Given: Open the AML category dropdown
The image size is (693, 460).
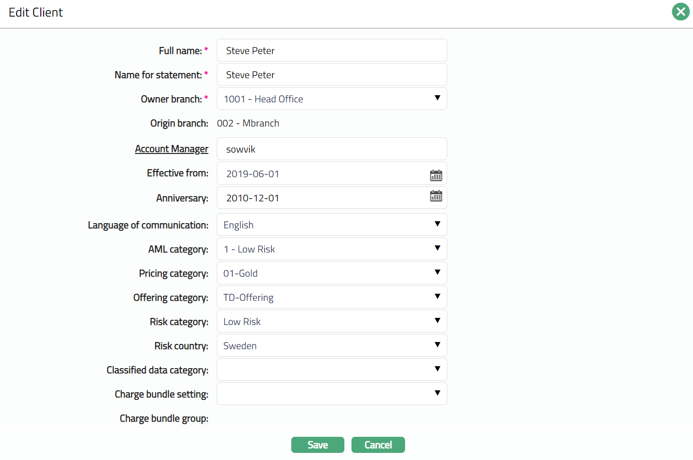Looking at the screenshot, I should [x=332, y=249].
